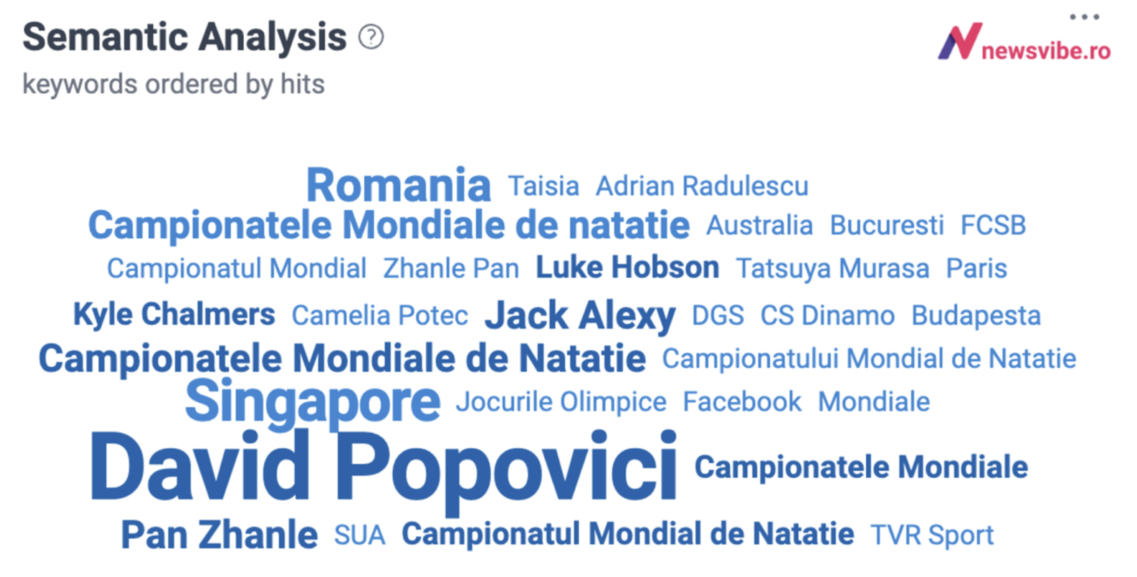Select the Campionatele Mondiale de natatie keyword

pyautogui.click(x=389, y=226)
